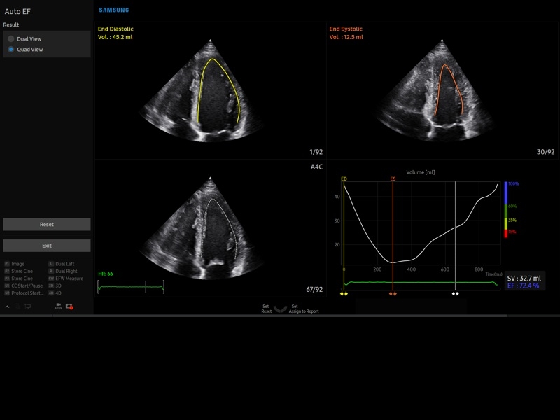The height and width of the screenshot is (420, 560).
Task: Click the monitor display icon in status bar
Action: pyautogui.click(x=28, y=307)
